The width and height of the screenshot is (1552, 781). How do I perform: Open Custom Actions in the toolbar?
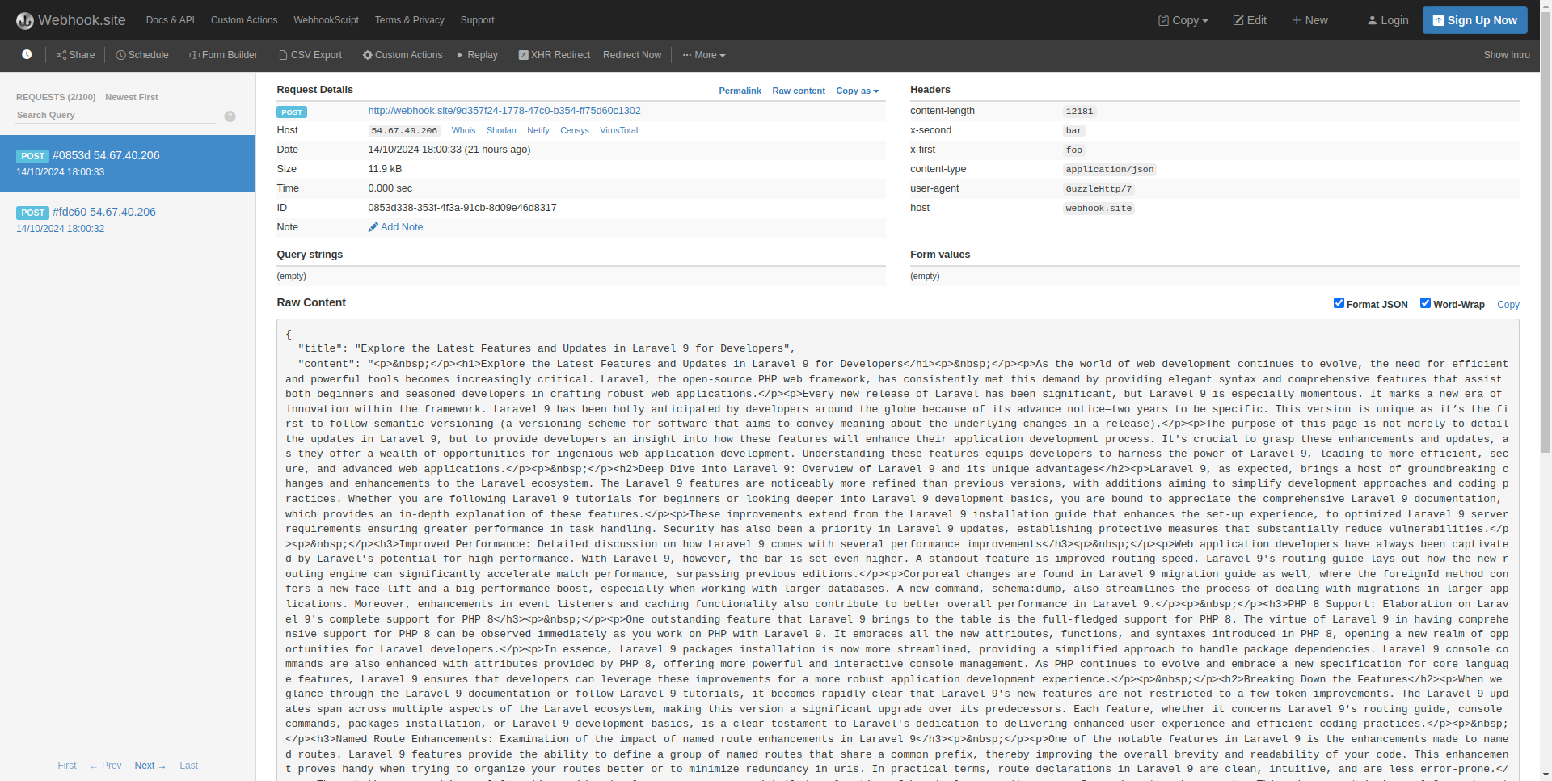click(x=403, y=55)
